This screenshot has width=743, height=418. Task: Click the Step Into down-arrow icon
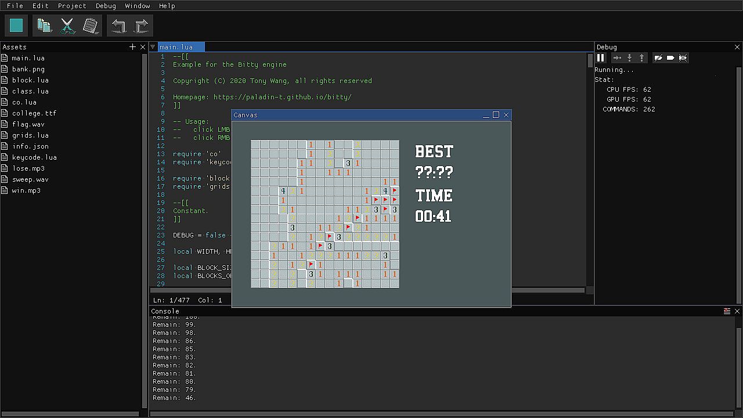point(629,57)
